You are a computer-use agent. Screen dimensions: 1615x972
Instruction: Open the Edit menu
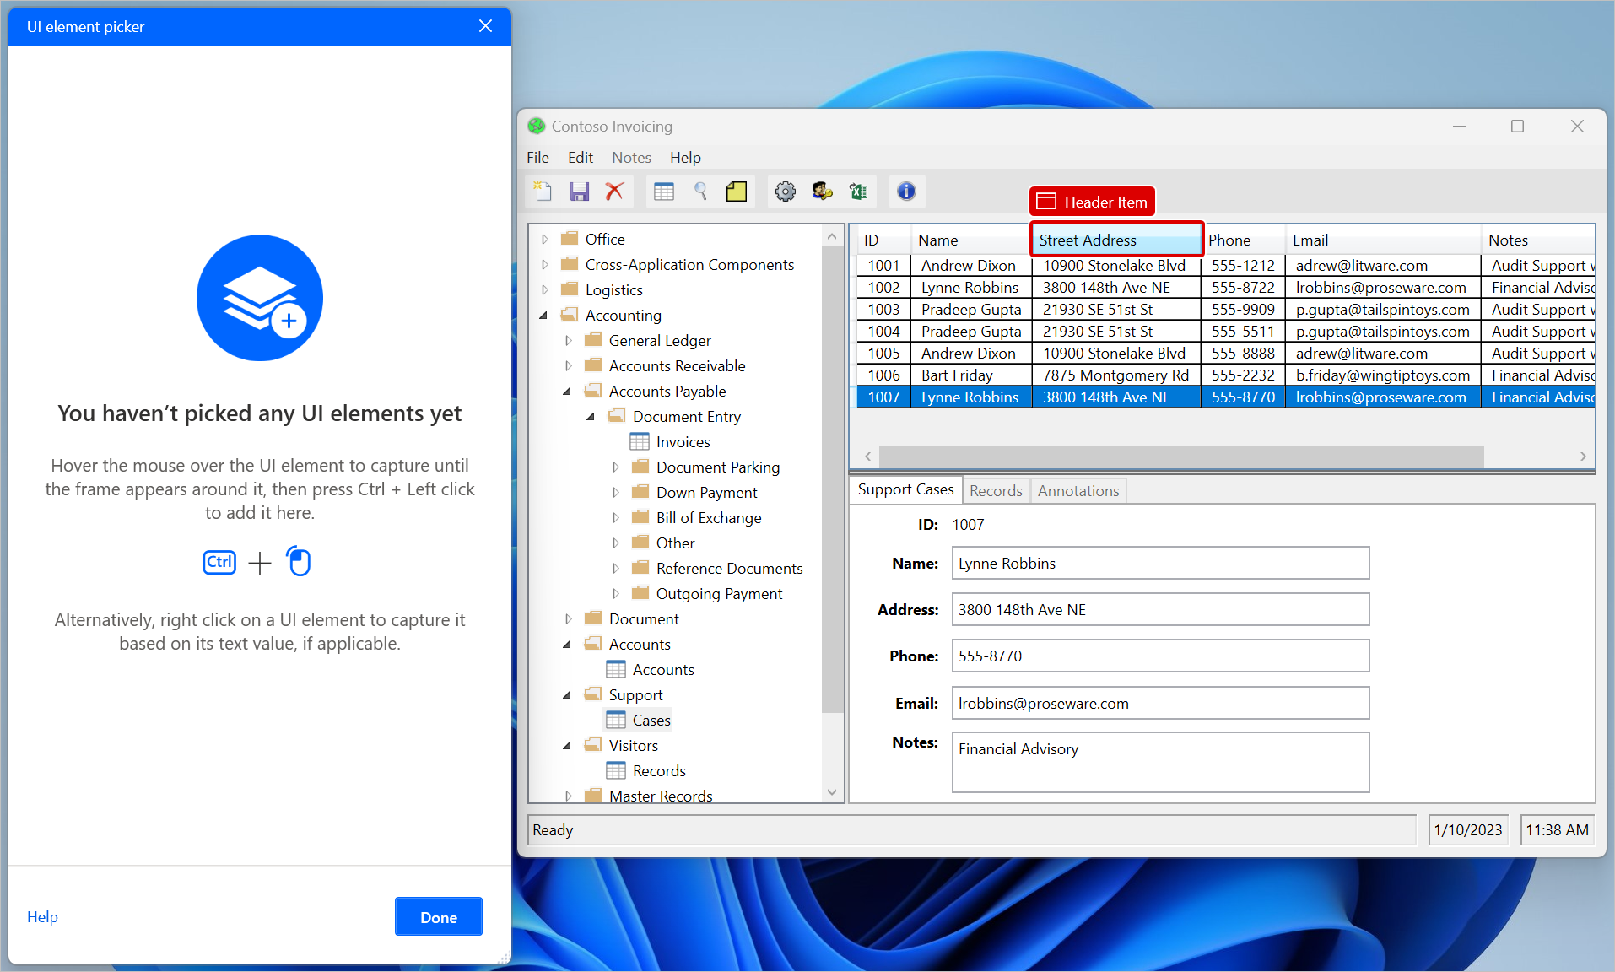point(580,158)
